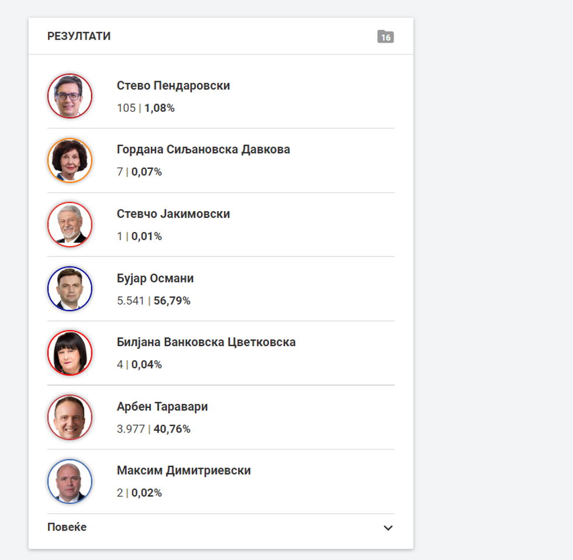Click the photo beside Билјана Ванковска Цветковска

[x=70, y=353]
